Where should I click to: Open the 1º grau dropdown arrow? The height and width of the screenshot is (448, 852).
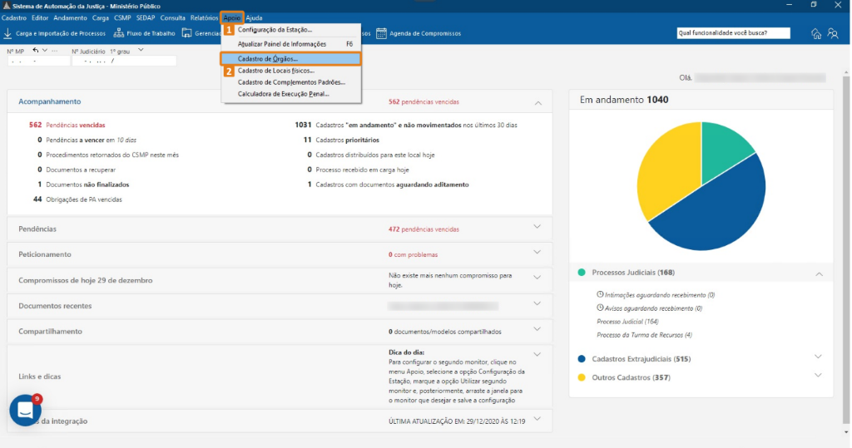tap(141, 51)
